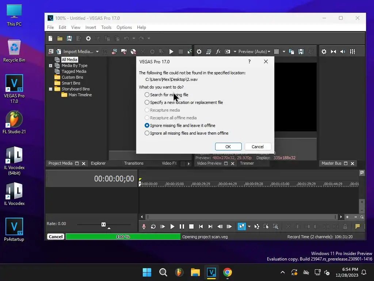Open Normal Edit Tool dropdown arrow

point(249,226)
